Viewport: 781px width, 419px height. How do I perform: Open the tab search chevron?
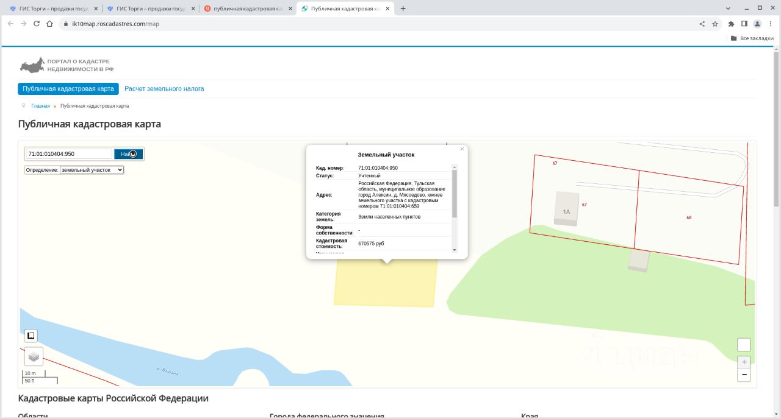[x=728, y=9]
